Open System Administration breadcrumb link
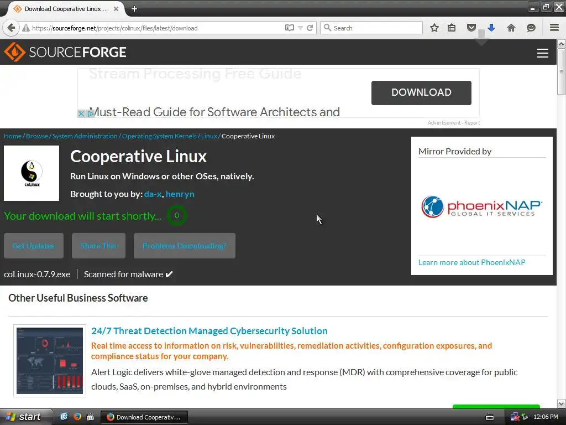 click(85, 136)
